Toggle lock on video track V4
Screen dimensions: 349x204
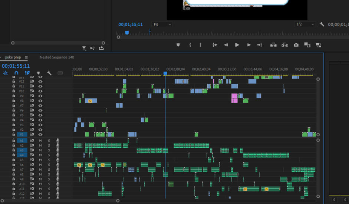pos(14,120)
